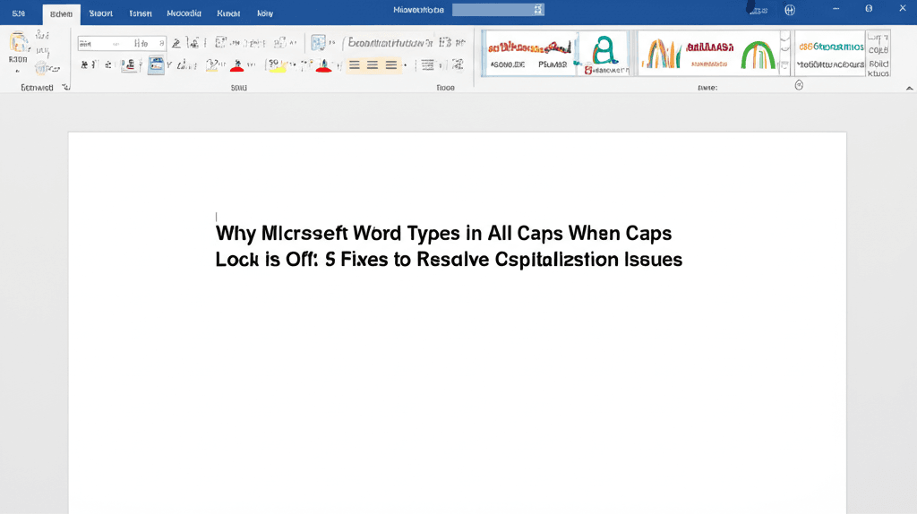Open the Mcocdia ribbon tab

pos(184,13)
